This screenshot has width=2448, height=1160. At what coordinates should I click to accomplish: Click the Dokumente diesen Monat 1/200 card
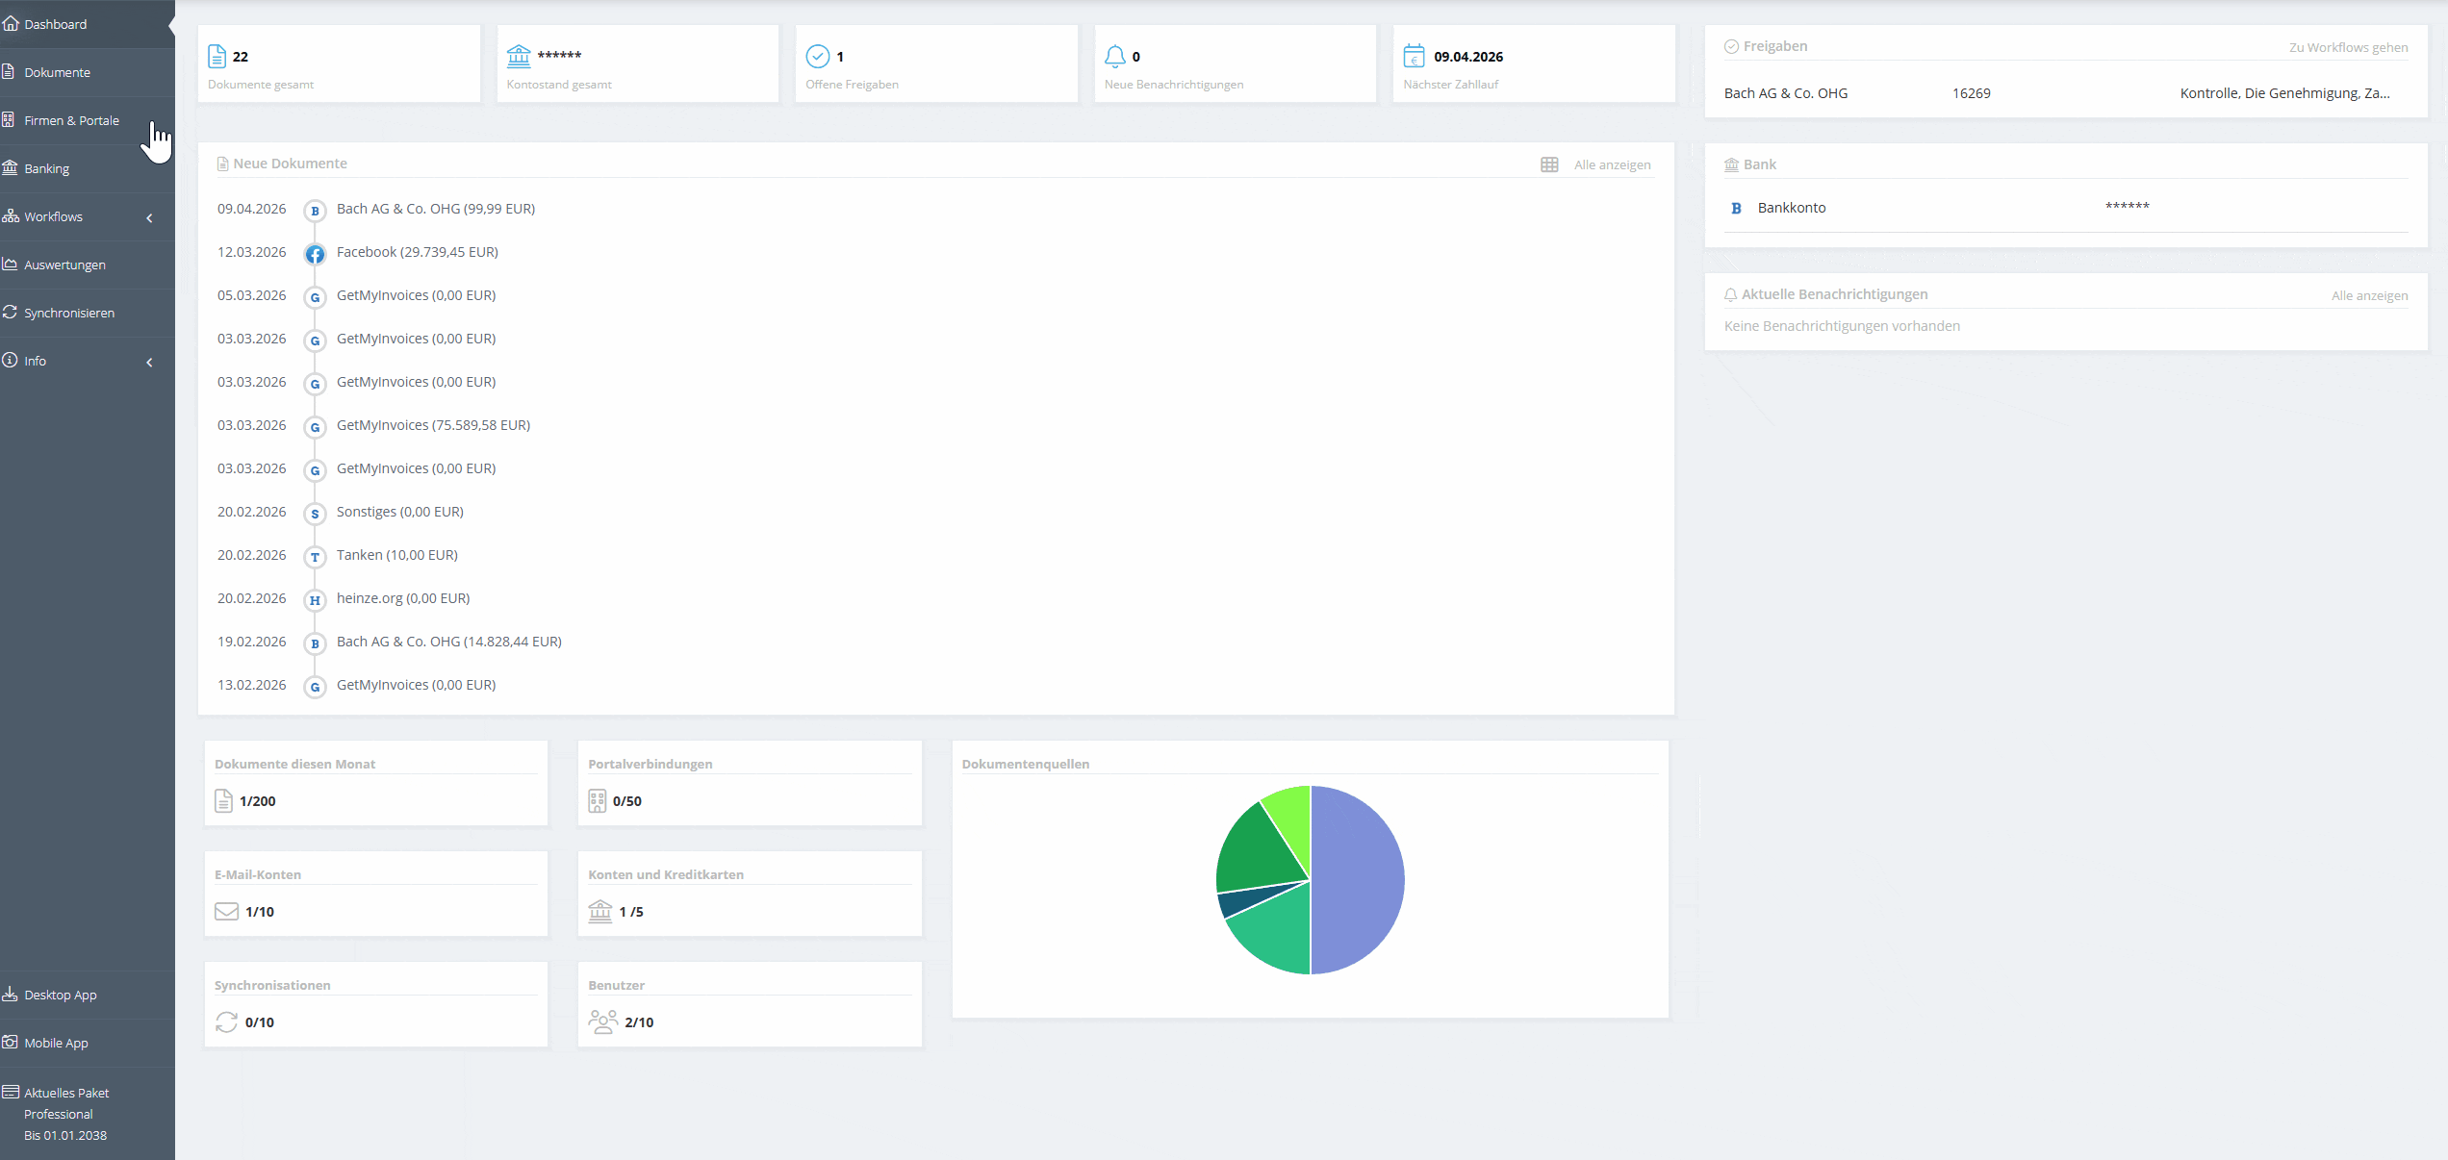click(x=376, y=783)
